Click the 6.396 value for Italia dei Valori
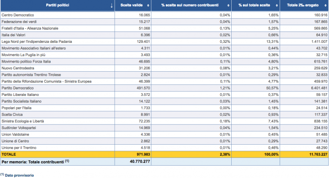 point(145,35)
